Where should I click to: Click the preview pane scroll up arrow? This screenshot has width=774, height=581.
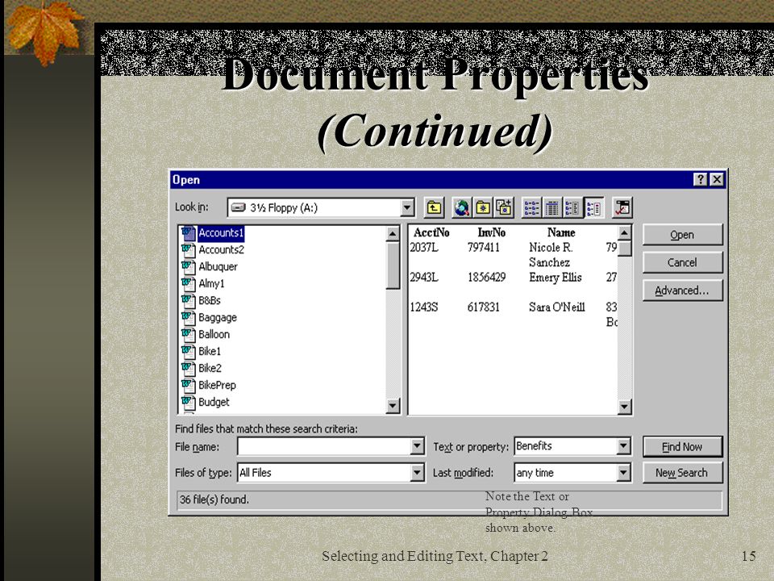click(x=624, y=232)
